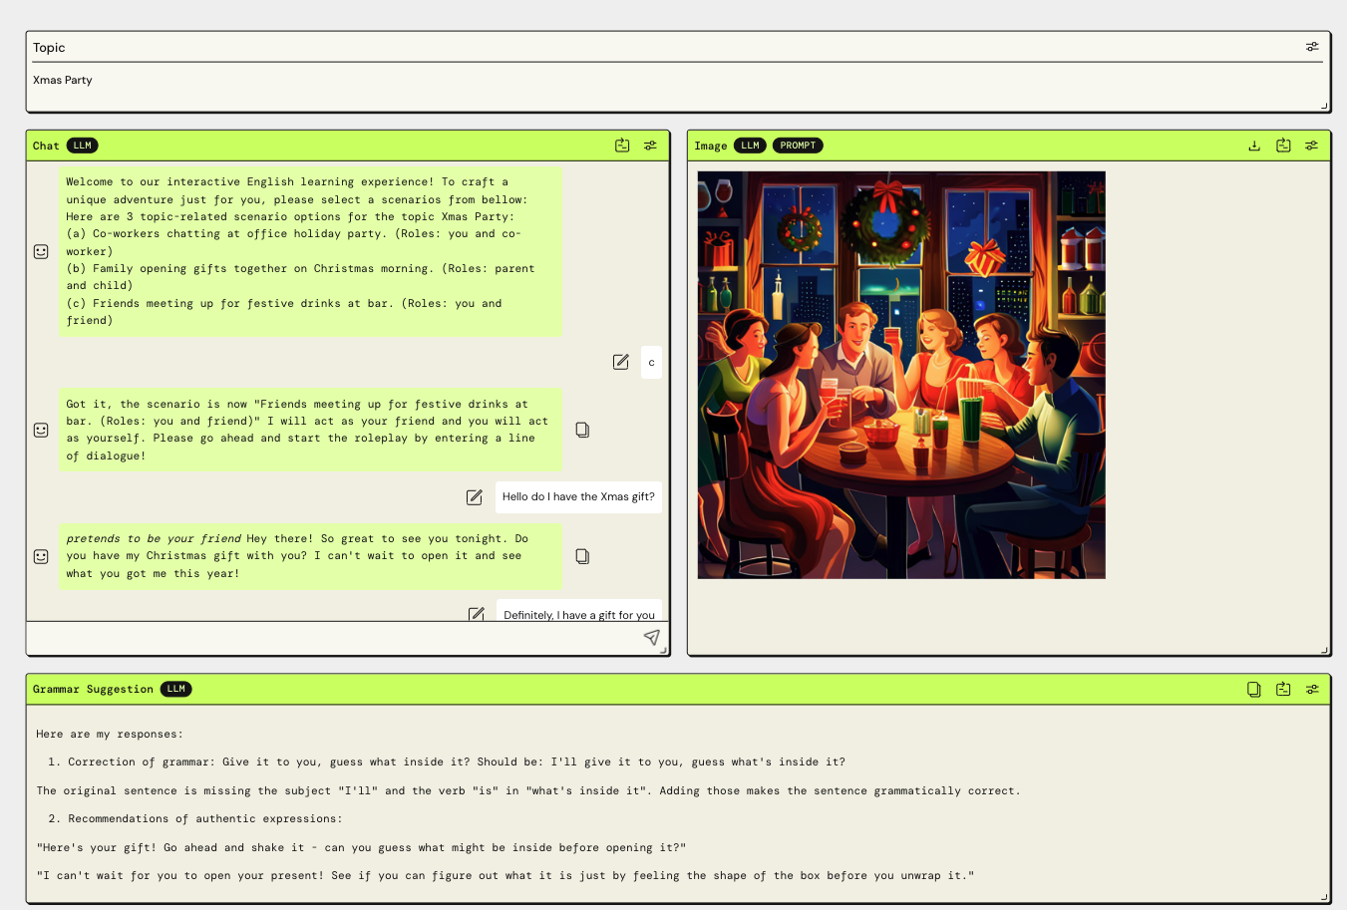Click the LLM badge in Chat header
1347x910 pixels.
(x=83, y=146)
